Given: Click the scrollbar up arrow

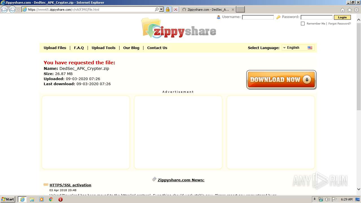Looking at the screenshot, I should click(359, 20).
